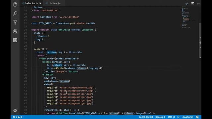Screen dimensions: 212x119
Task: Open the Debug view
Action: pos(15,31)
